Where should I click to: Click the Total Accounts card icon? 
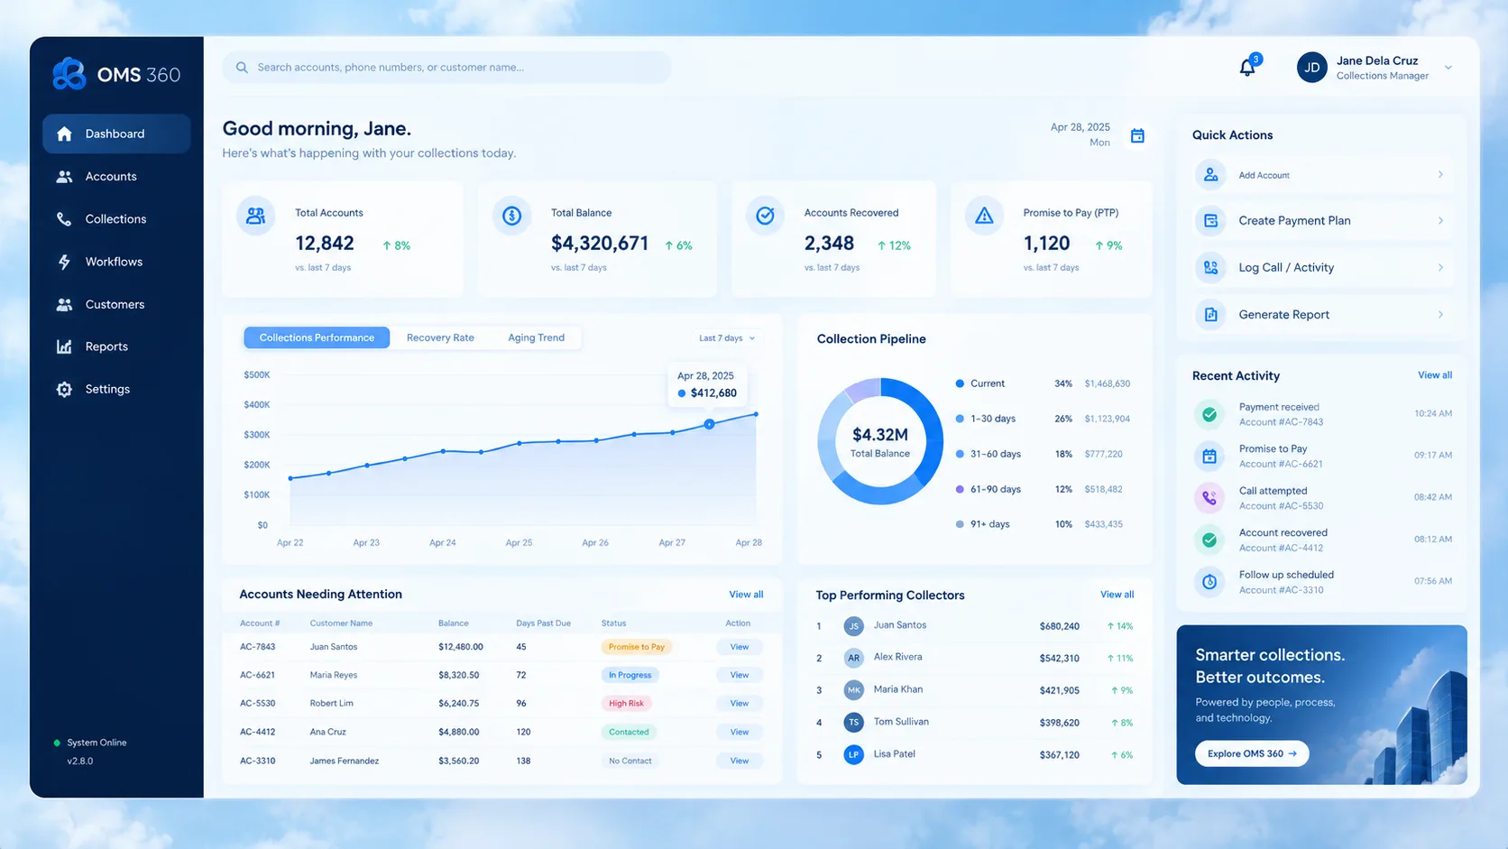click(256, 217)
